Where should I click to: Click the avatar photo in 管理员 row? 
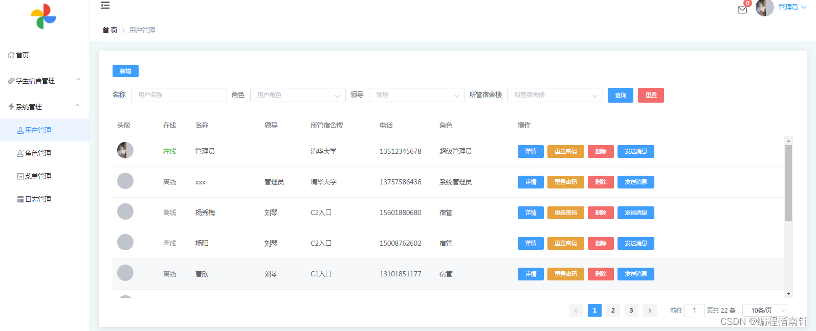tap(125, 150)
